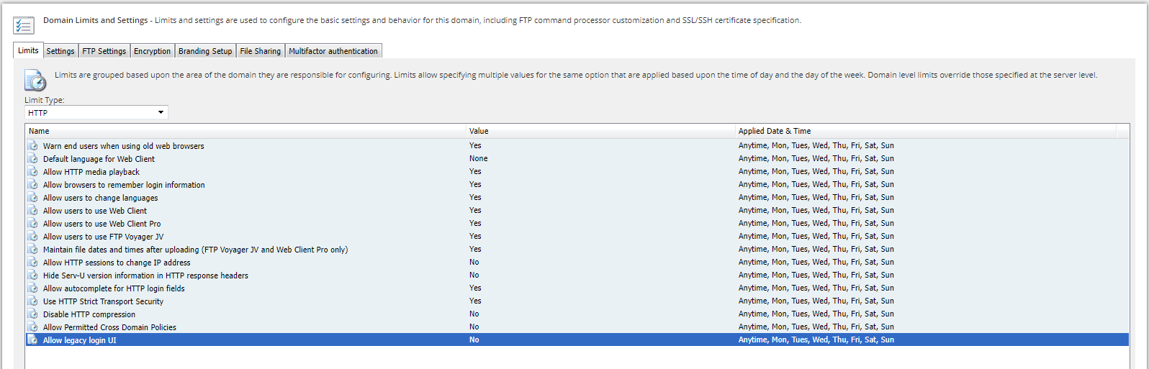Sort by the Name column header

[x=245, y=131]
